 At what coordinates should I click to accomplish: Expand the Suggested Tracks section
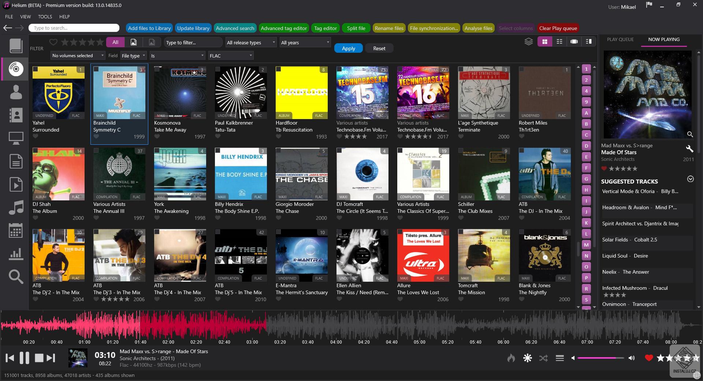(691, 179)
